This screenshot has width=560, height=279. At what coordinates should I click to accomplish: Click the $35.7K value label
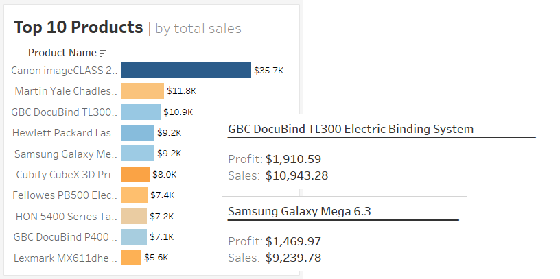(268, 70)
